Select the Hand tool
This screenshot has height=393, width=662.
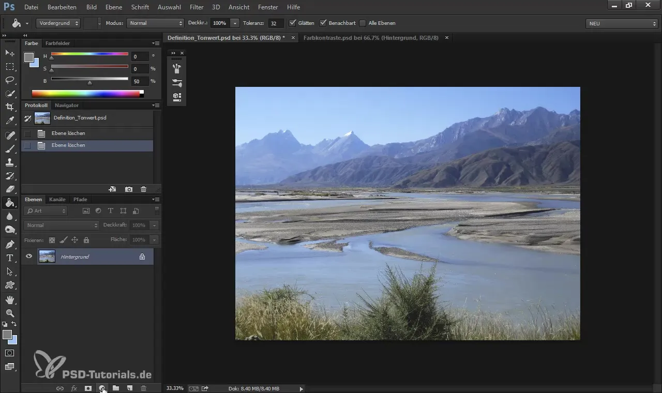point(10,299)
